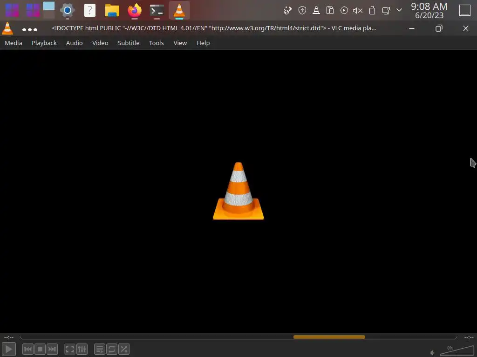477x357 pixels.
Task: Open the clock showing 9:08 AM
Action: coord(429,10)
